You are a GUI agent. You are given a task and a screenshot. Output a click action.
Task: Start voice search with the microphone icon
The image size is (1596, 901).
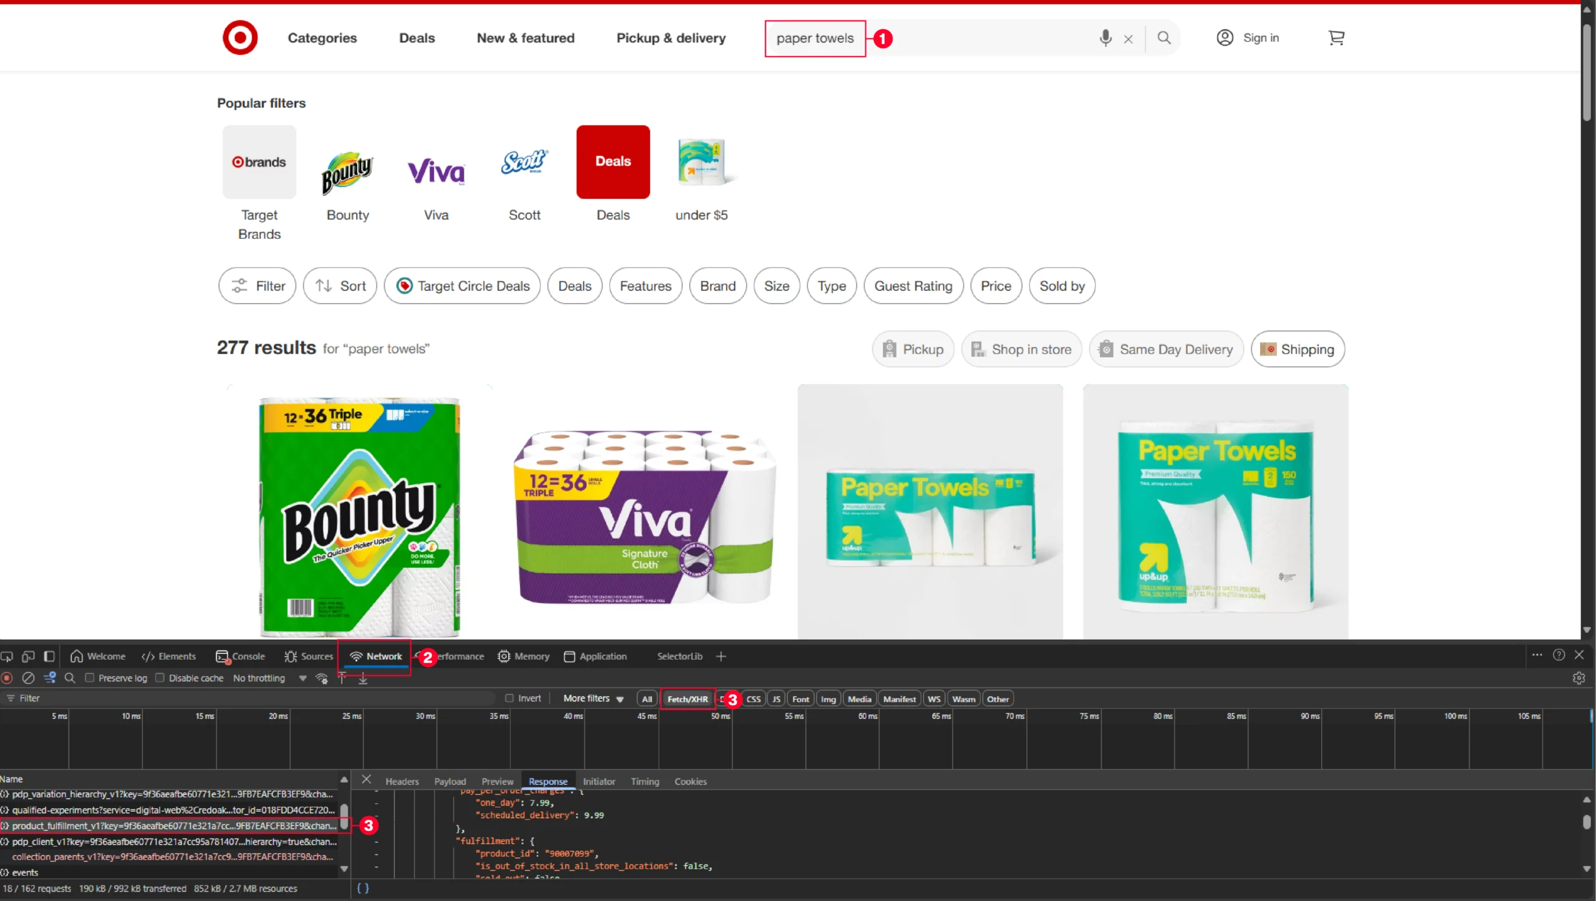[x=1105, y=38]
